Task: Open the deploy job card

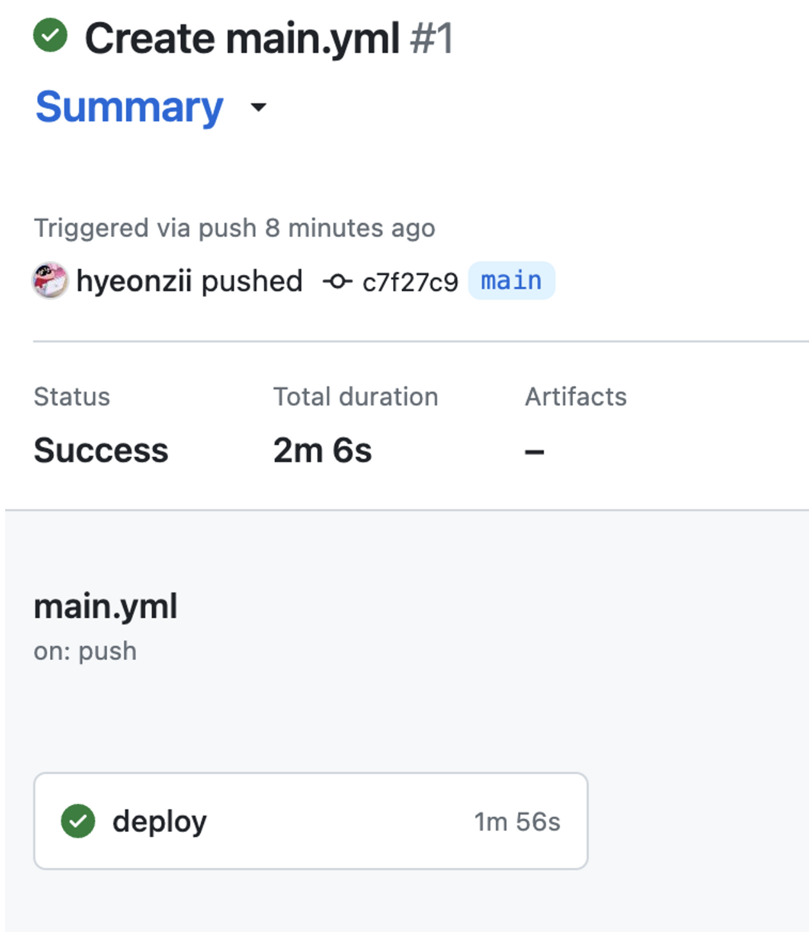Action: [x=311, y=821]
